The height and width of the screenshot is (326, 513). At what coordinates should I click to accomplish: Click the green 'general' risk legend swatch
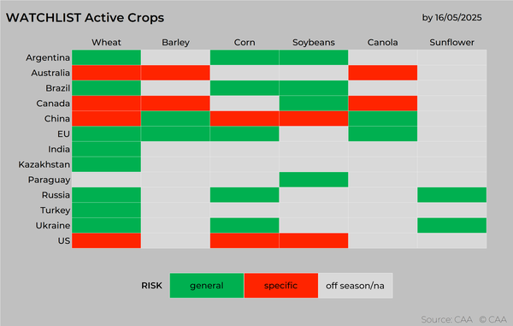[x=207, y=286]
